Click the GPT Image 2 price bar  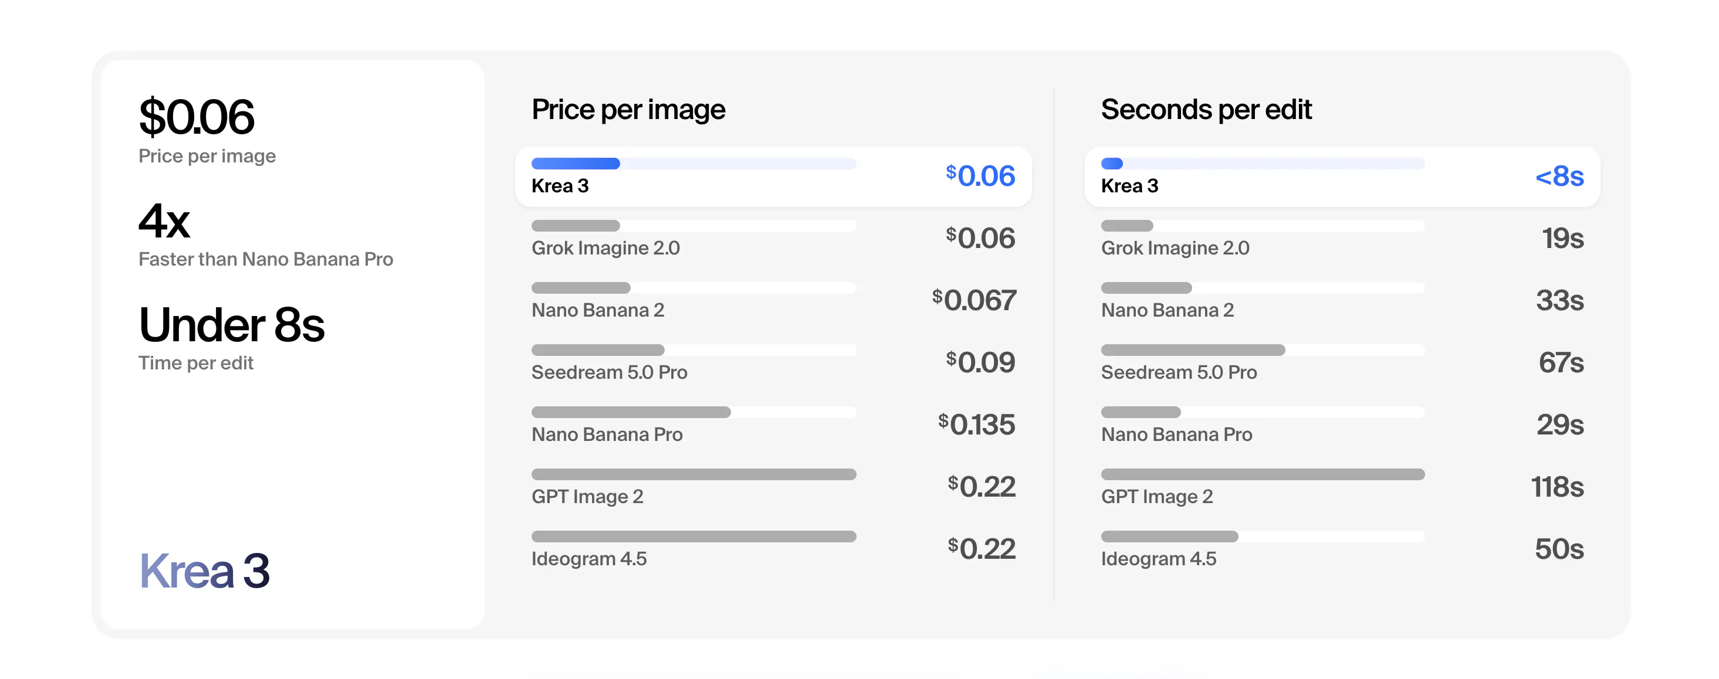tap(693, 474)
